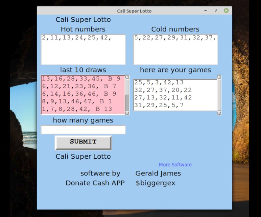Viewport: 261px width, 217px height.
Task: Click the SUBMIT button
Action: pyautogui.click(x=83, y=143)
